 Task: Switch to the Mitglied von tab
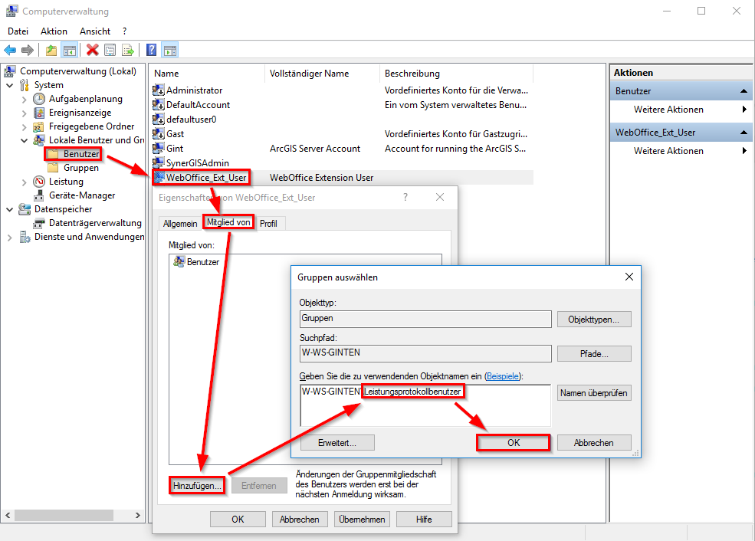[228, 222]
